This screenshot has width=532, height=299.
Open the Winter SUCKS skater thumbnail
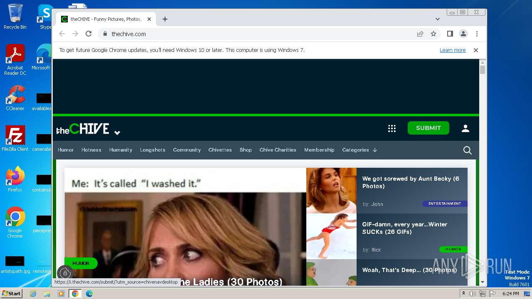pos(331,236)
